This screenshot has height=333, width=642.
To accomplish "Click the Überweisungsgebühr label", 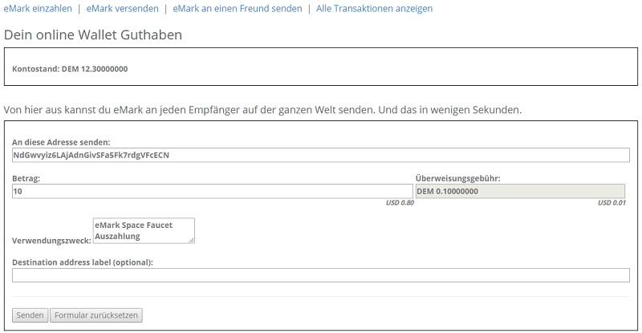I will [x=457, y=179].
